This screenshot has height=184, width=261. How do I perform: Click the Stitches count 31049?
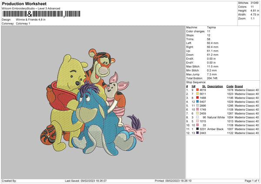click(254, 3)
